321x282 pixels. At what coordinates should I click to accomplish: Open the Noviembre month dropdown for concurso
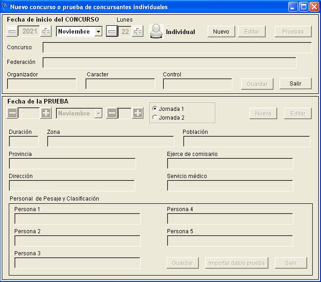pos(98,32)
